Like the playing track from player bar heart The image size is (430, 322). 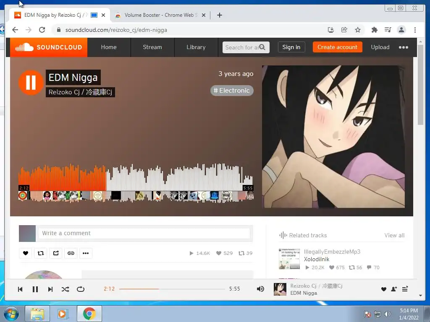(x=384, y=289)
